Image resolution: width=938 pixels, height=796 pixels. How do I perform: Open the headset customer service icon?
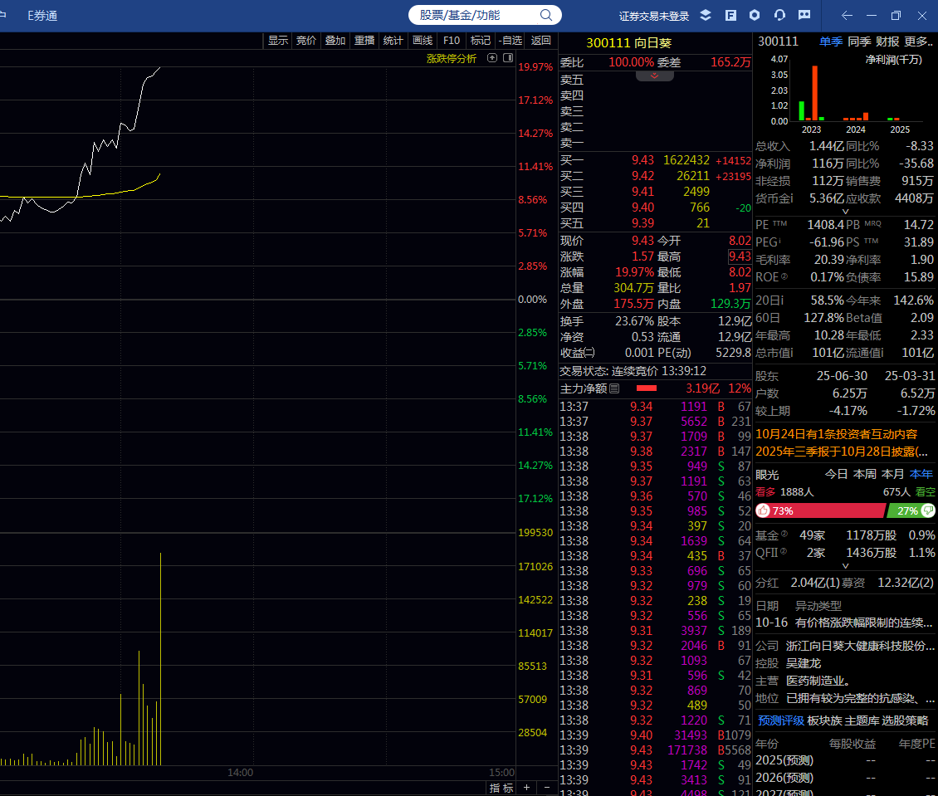pyautogui.click(x=779, y=16)
